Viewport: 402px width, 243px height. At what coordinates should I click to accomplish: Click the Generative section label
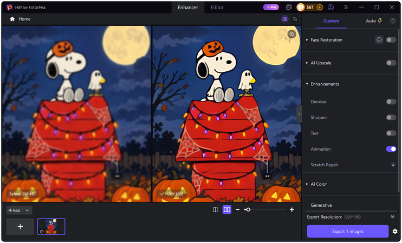pyautogui.click(x=321, y=205)
